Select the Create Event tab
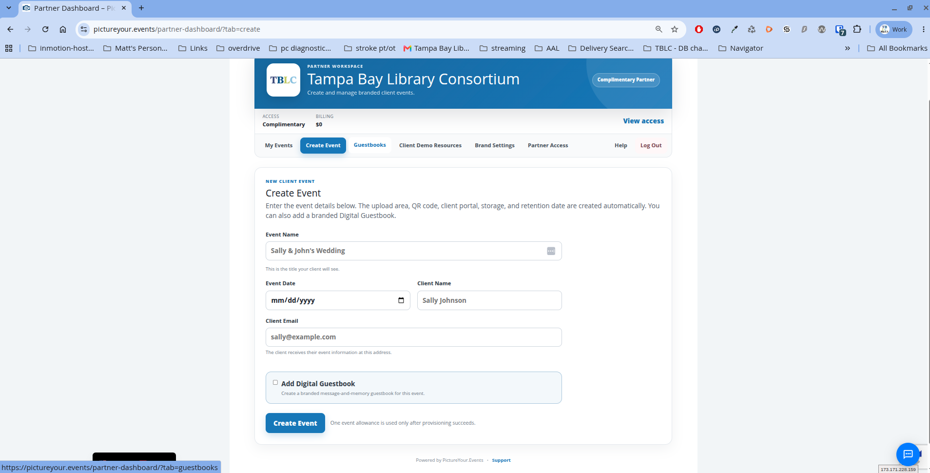 [323, 145]
